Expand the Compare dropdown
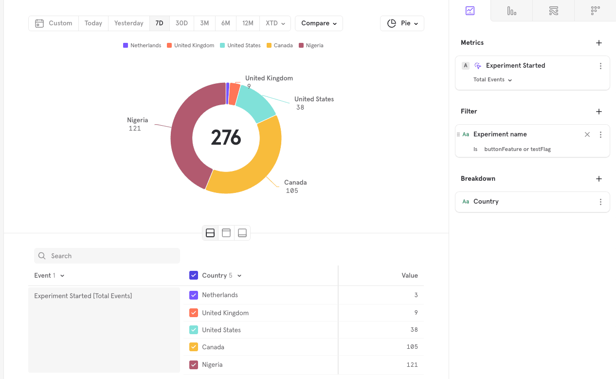Viewport: 616px width, 379px height. click(319, 23)
